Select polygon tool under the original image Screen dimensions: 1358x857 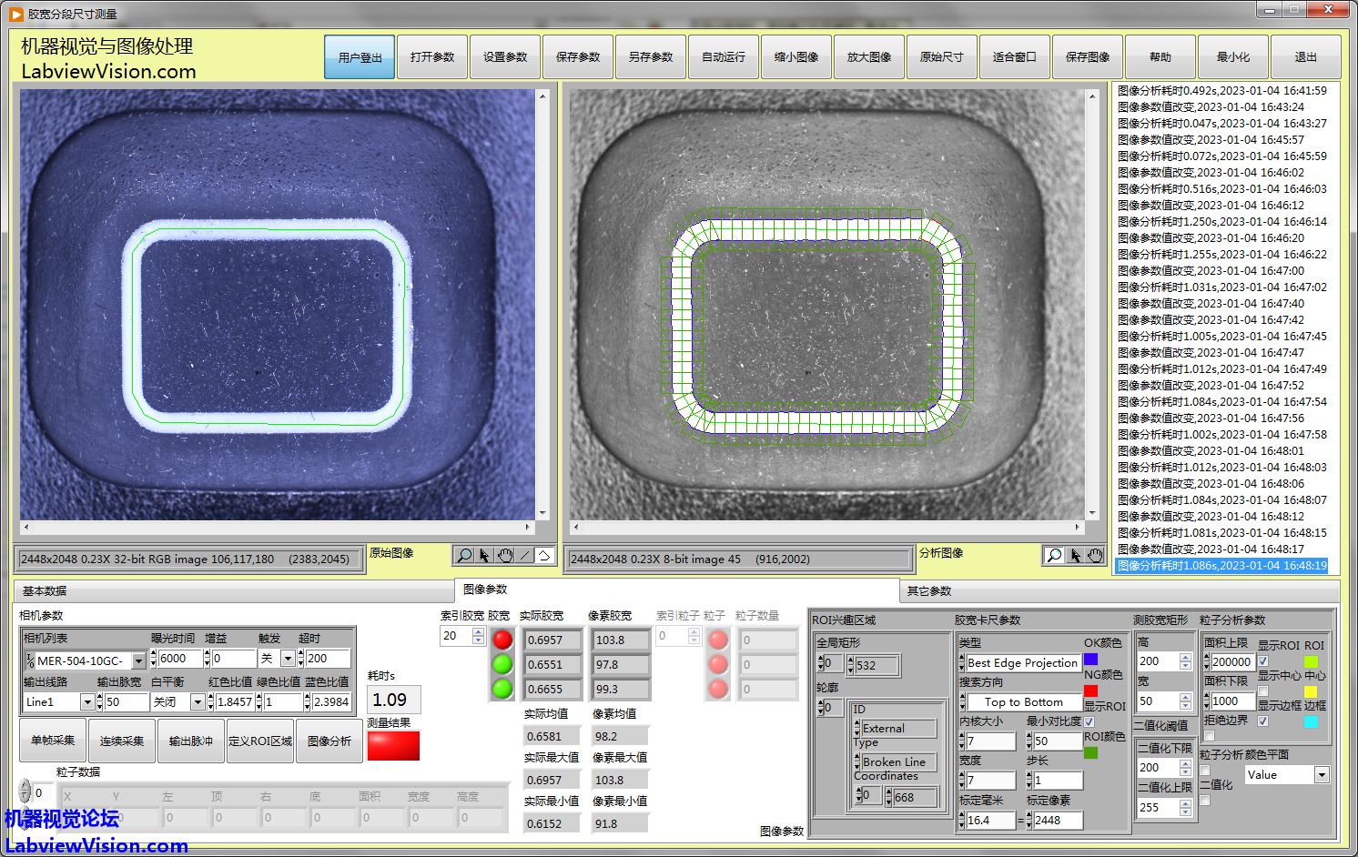[x=544, y=555]
